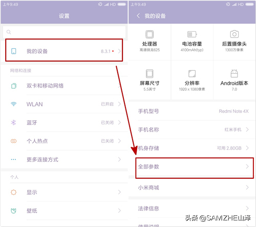Open 法律信息 entry

(192, 209)
